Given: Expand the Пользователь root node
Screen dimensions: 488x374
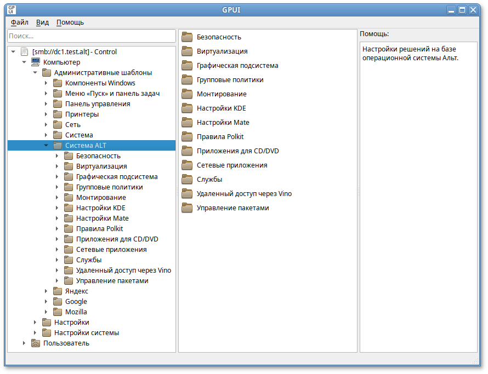Looking at the screenshot, I should coord(24,343).
